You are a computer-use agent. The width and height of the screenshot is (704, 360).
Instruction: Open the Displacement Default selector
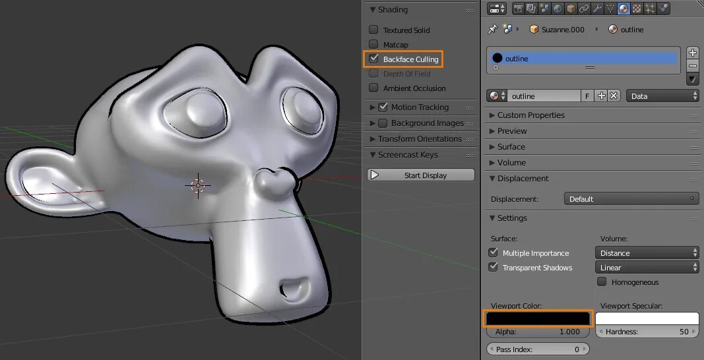coord(631,199)
